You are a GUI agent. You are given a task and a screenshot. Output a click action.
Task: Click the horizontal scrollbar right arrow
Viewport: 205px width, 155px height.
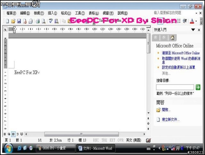144,134
